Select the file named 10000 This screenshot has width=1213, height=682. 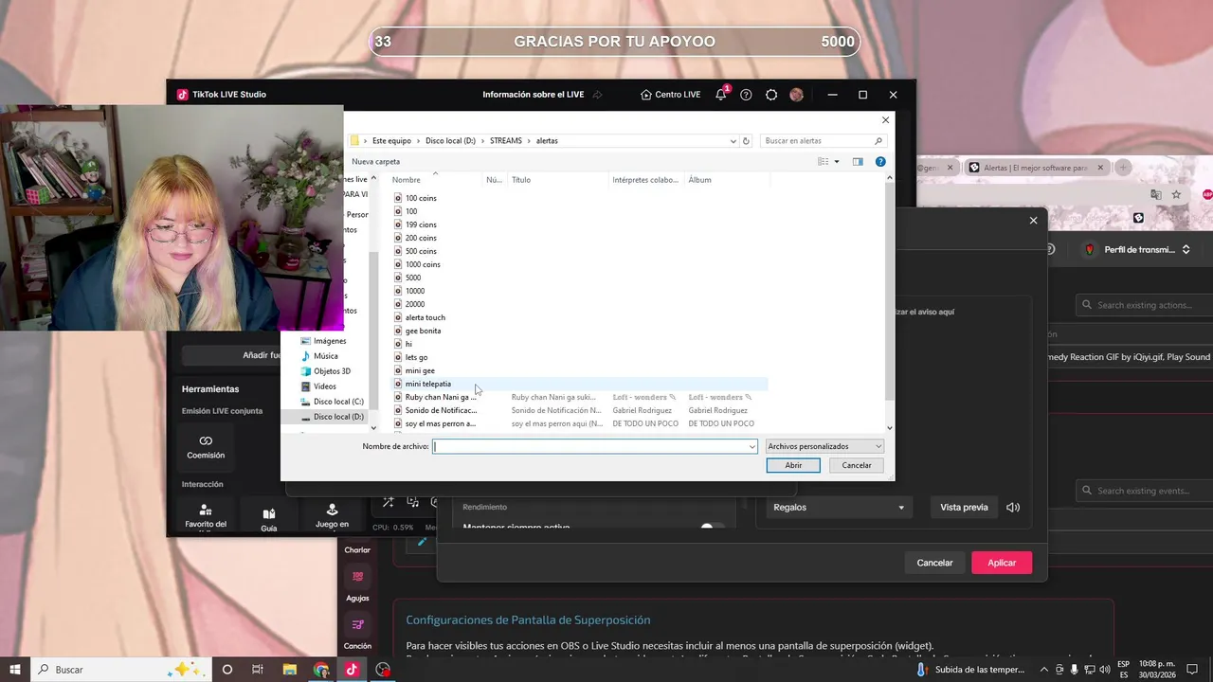[x=415, y=291]
